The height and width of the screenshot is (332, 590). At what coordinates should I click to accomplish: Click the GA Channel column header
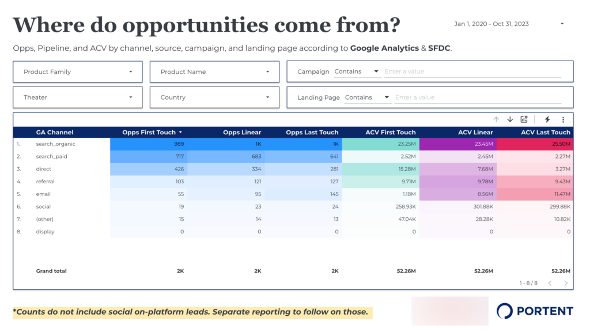click(54, 132)
